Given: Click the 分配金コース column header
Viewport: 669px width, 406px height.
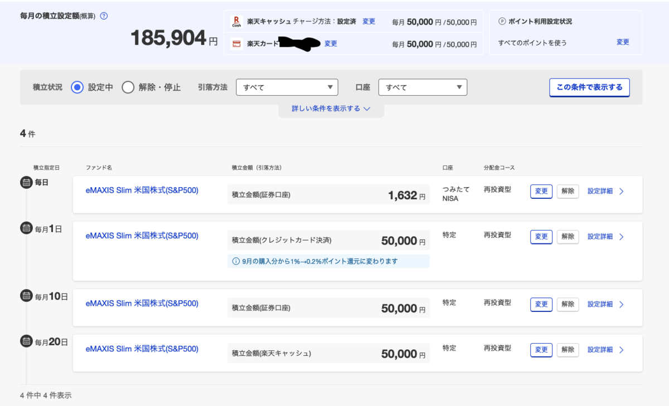Looking at the screenshot, I should click(x=500, y=168).
